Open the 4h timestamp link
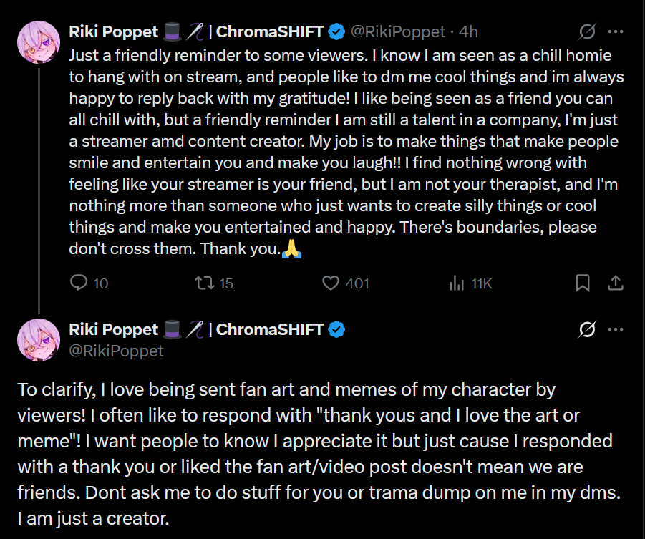645x539 pixels. pyautogui.click(x=468, y=32)
